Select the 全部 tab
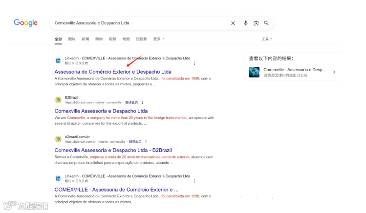The height and width of the screenshot is (213, 366). click(58, 39)
